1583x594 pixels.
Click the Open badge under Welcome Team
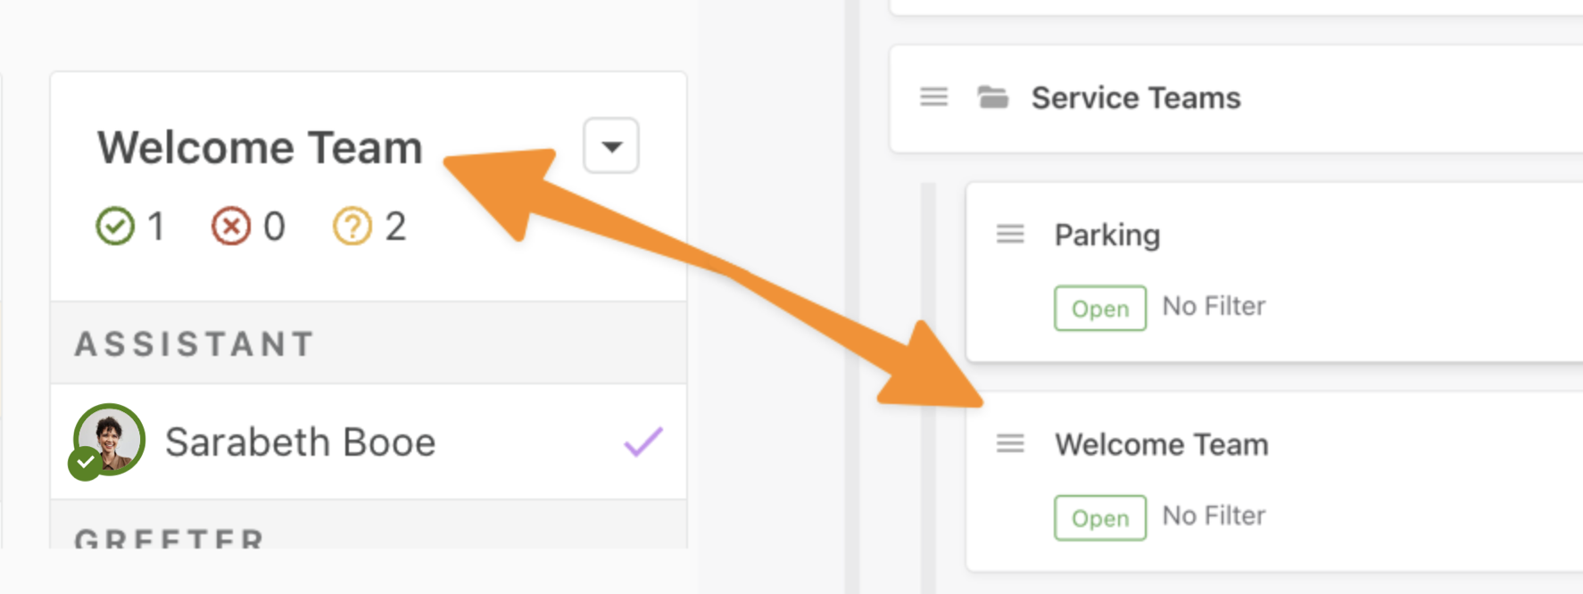1100,518
